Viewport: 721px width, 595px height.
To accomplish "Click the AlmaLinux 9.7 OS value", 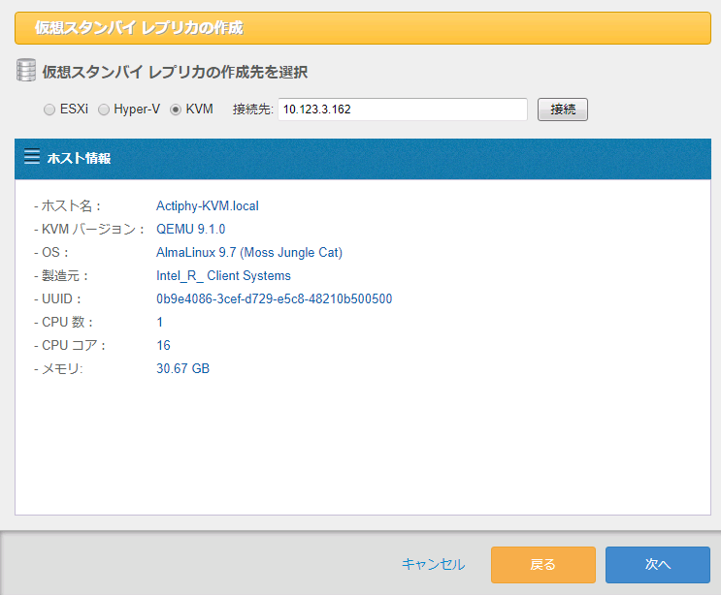I will click(248, 252).
